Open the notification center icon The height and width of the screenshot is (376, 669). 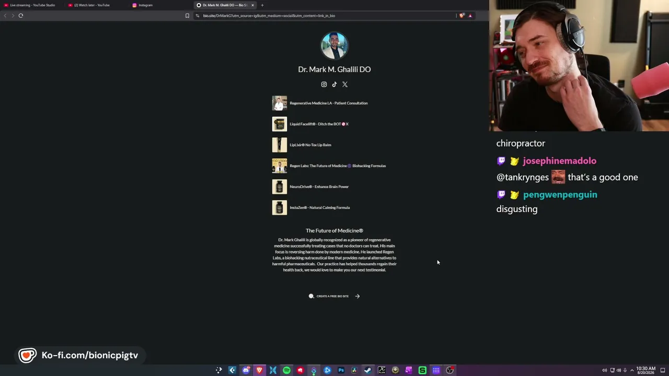[x=663, y=370]
